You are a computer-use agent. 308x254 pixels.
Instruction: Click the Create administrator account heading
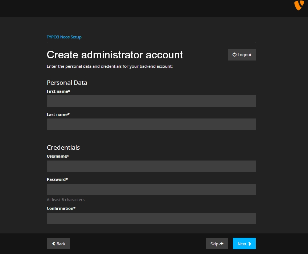click(115, 55)
